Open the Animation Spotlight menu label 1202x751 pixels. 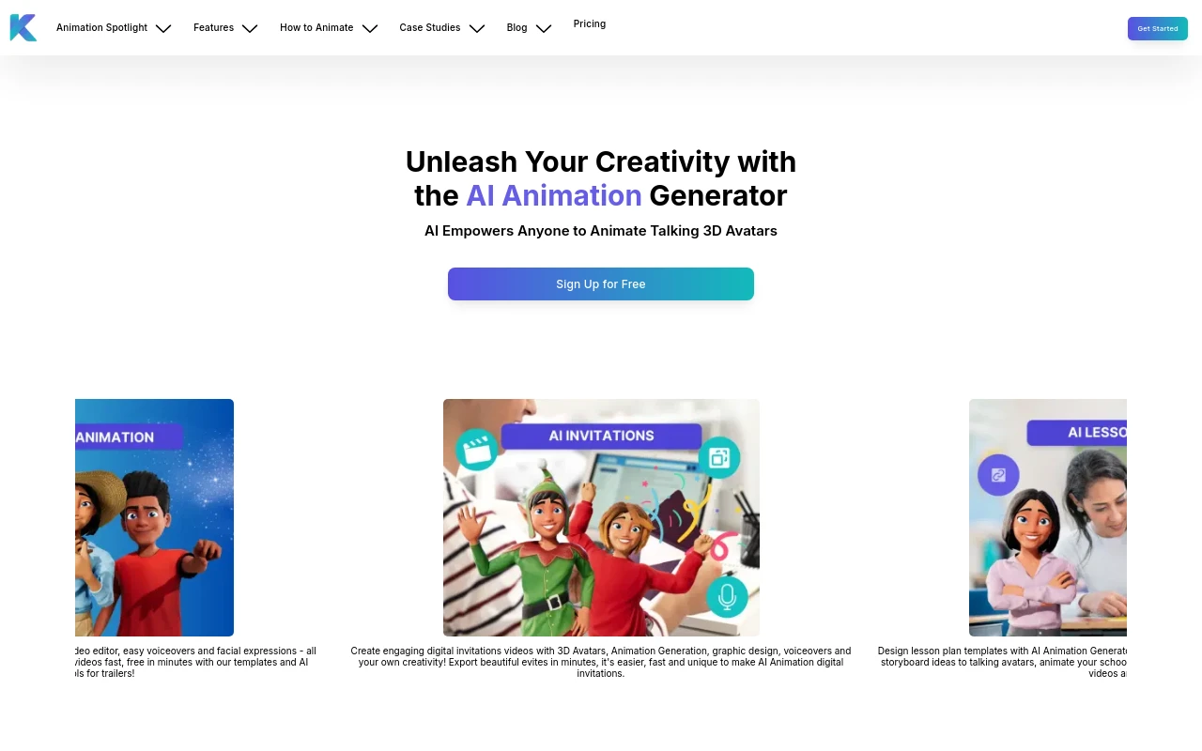(x=101, y=28)
